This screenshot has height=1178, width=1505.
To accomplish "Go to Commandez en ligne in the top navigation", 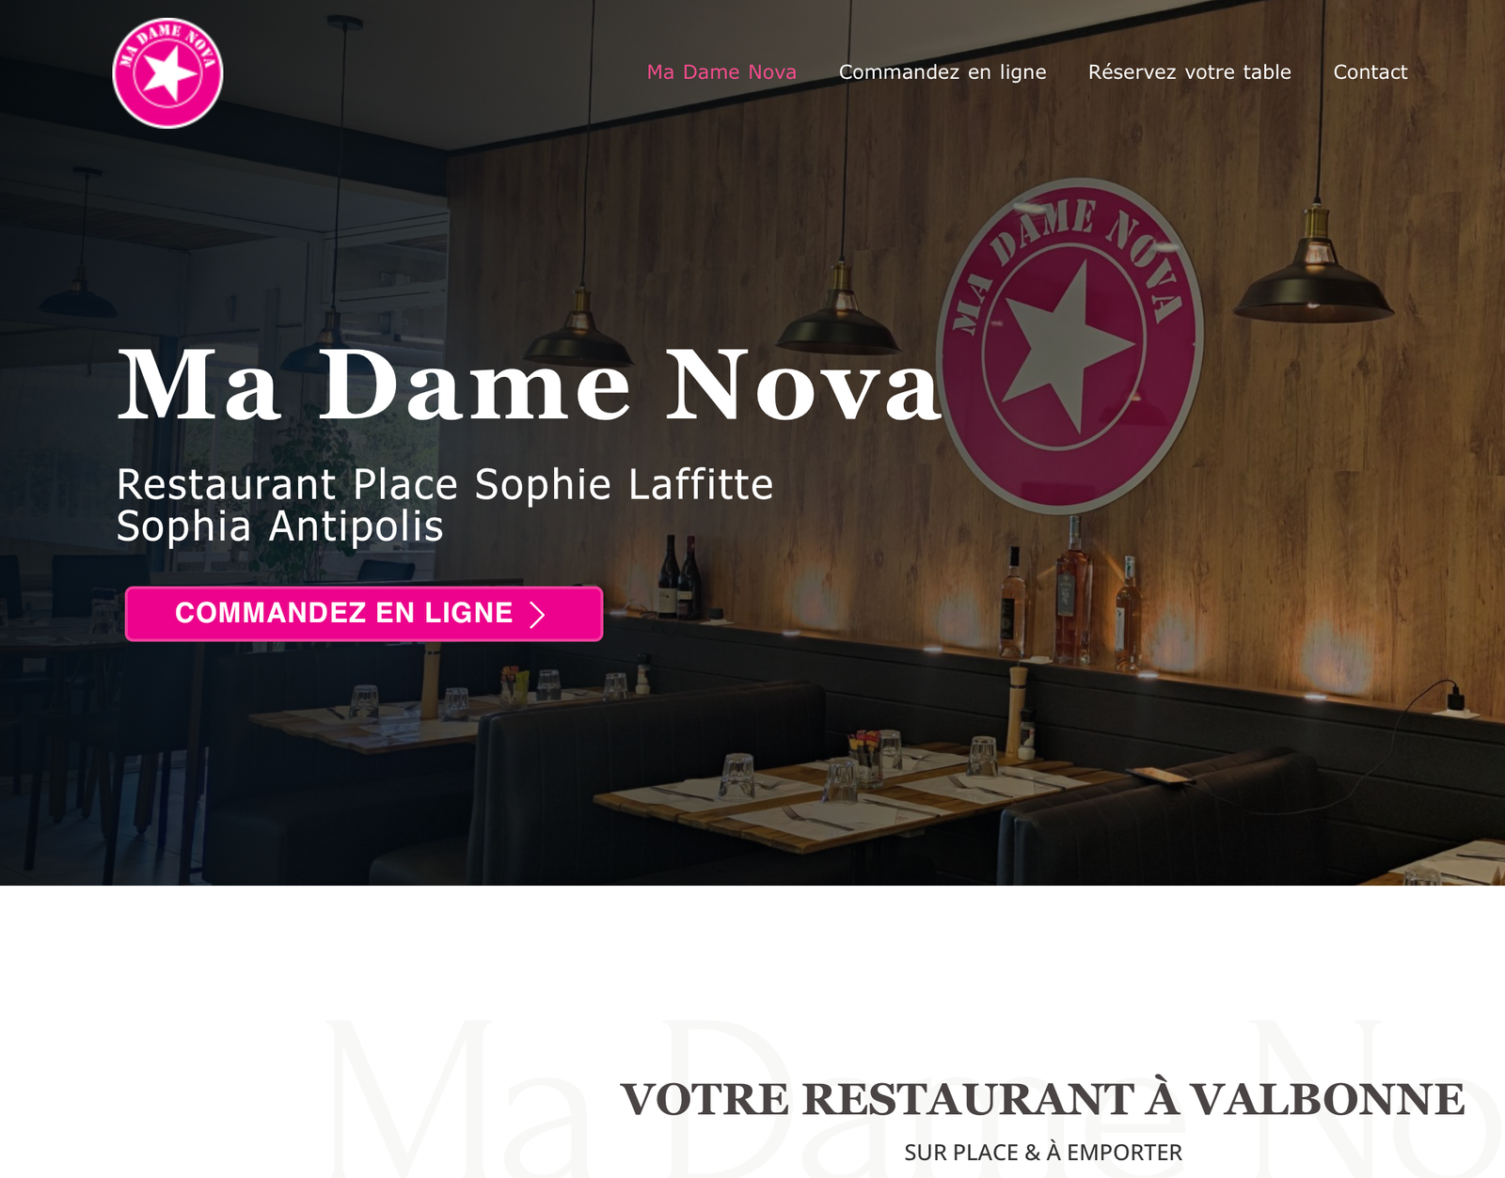I will click(943, 72).
